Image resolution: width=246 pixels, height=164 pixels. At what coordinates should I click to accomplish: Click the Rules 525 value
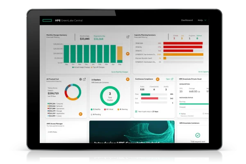(142, 89)
